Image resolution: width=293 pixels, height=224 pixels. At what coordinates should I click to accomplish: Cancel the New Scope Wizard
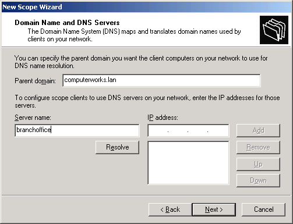[263, 209]
